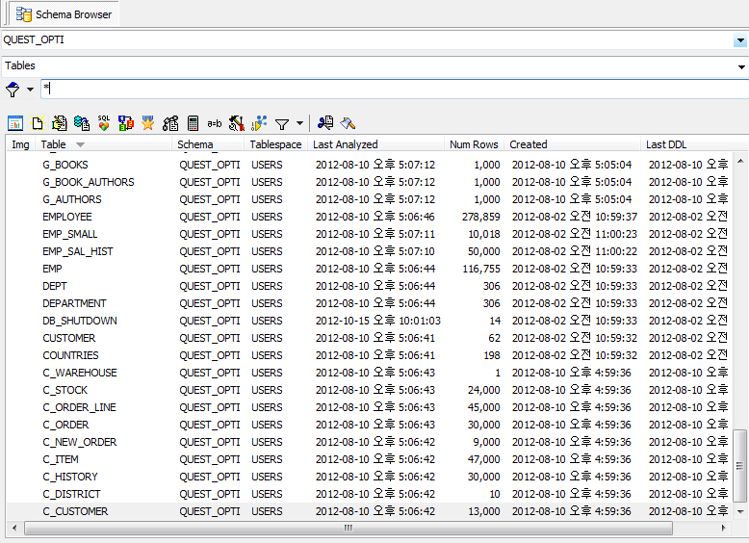
Task: Click the binoculars search icon in the toolbar
Action: coord(325,123)
